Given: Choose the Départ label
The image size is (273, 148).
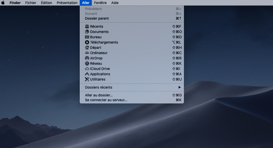Looking at the screenshot, I should point(96,48).
